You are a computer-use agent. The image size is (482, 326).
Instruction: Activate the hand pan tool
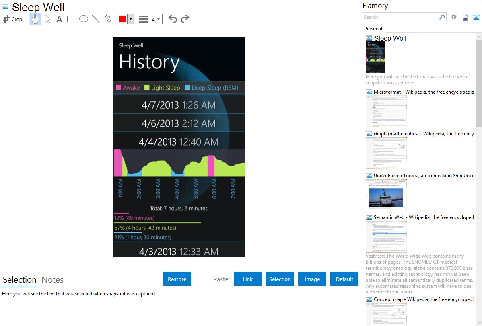tap(35, 19)
